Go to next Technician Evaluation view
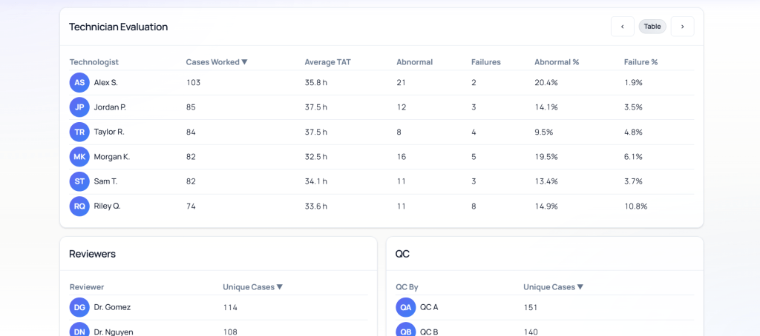 click(682, 27)
